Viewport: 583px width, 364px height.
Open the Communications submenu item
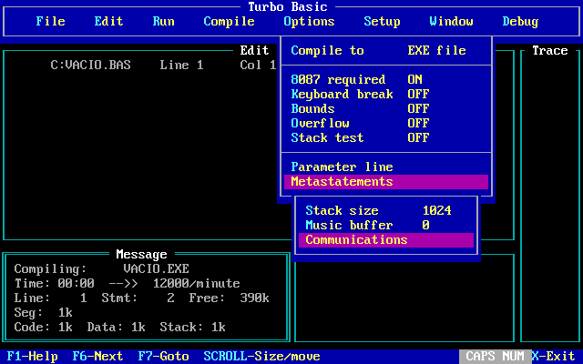click(x=386, y=240)
